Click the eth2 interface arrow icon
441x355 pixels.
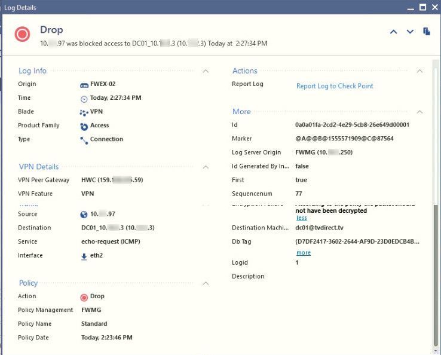pos(84,256)
